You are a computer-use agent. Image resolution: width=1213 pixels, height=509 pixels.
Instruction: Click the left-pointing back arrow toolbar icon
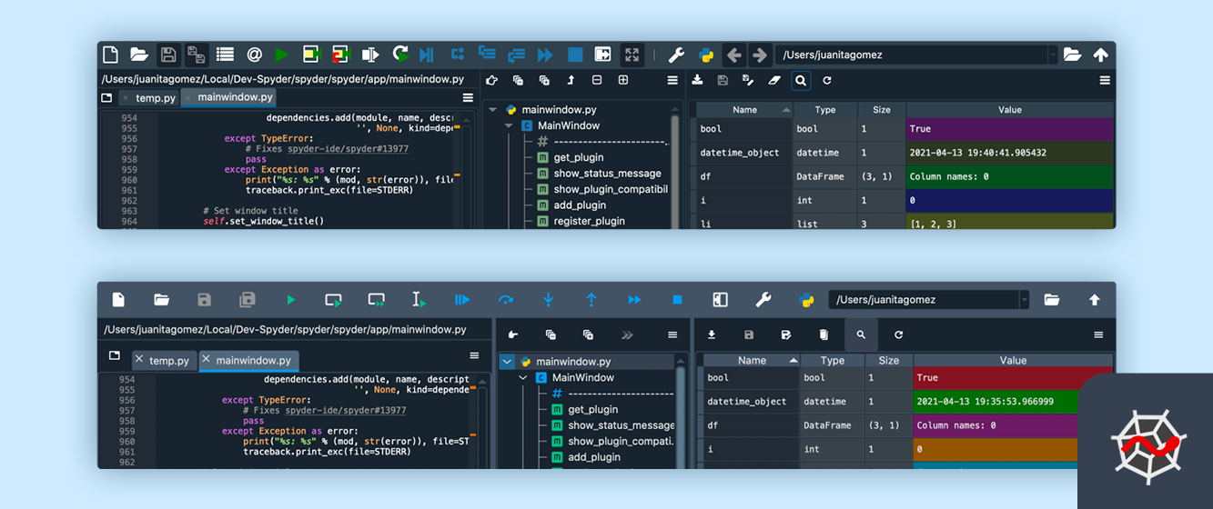[x=733, y=55]
